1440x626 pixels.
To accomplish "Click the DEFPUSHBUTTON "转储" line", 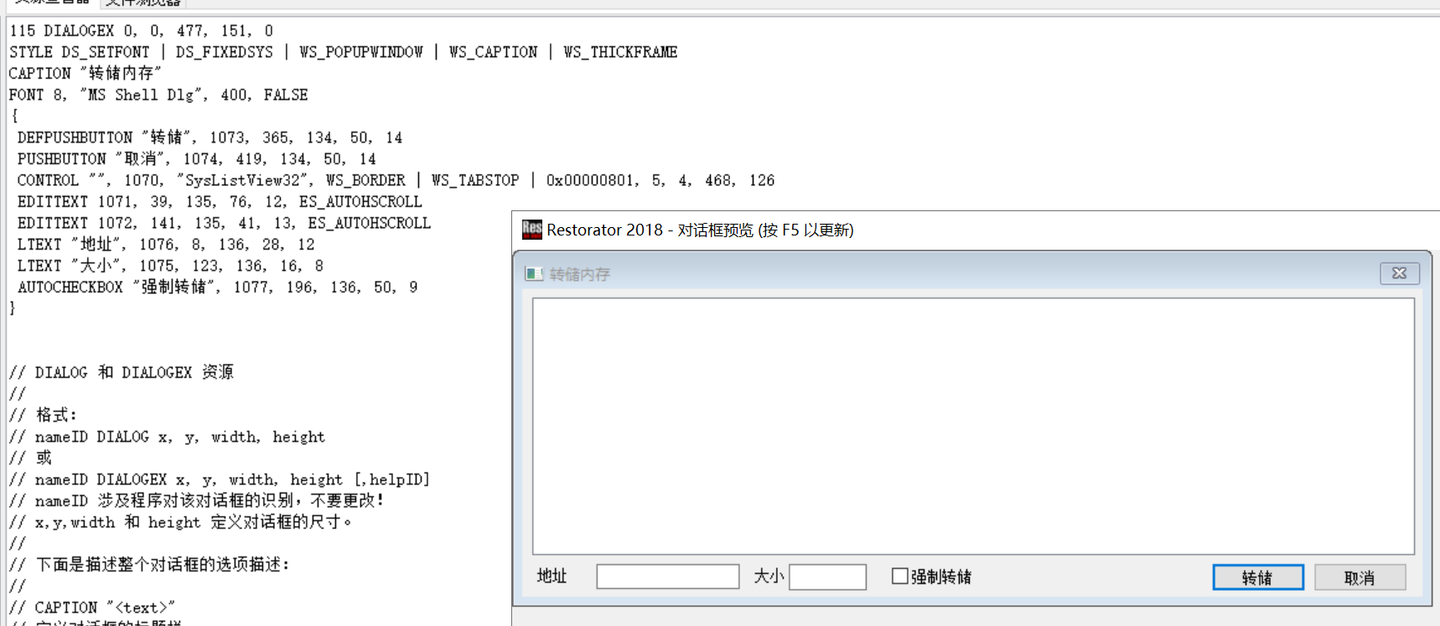I will tap(210, 137).
